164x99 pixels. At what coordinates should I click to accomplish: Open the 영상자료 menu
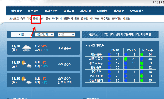click(69, 11)
